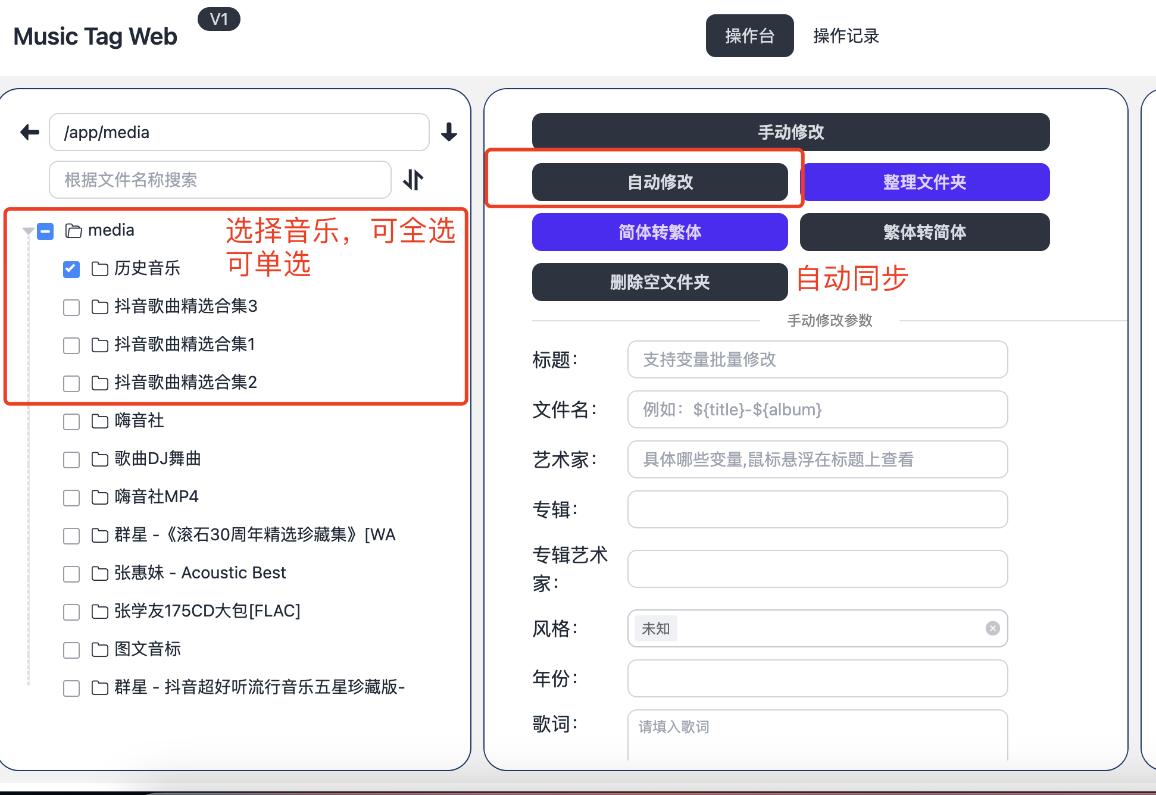Click the media root folder icon
Screen dimensions: 1156x795
point(73,231)
